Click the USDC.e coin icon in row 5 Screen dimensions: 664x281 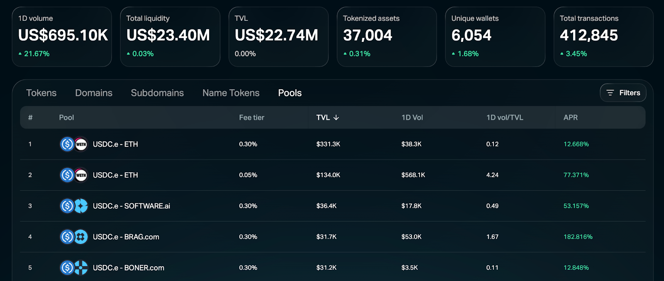(x=67, y=268)
